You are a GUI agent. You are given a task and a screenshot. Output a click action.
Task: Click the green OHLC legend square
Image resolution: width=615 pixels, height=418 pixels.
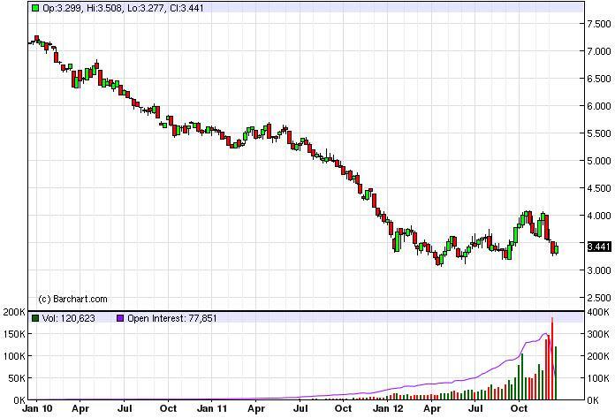34,8
